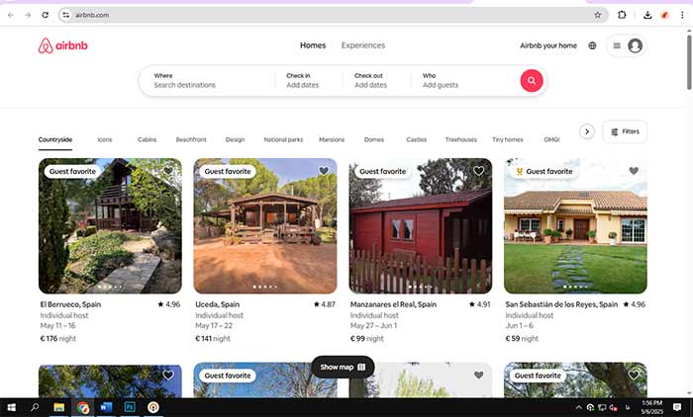The width and height of the screenshot is (693, 417).
Task: Toggle heart on the third card in the second row
Action: pyautogui.click(x=478, y=375)
